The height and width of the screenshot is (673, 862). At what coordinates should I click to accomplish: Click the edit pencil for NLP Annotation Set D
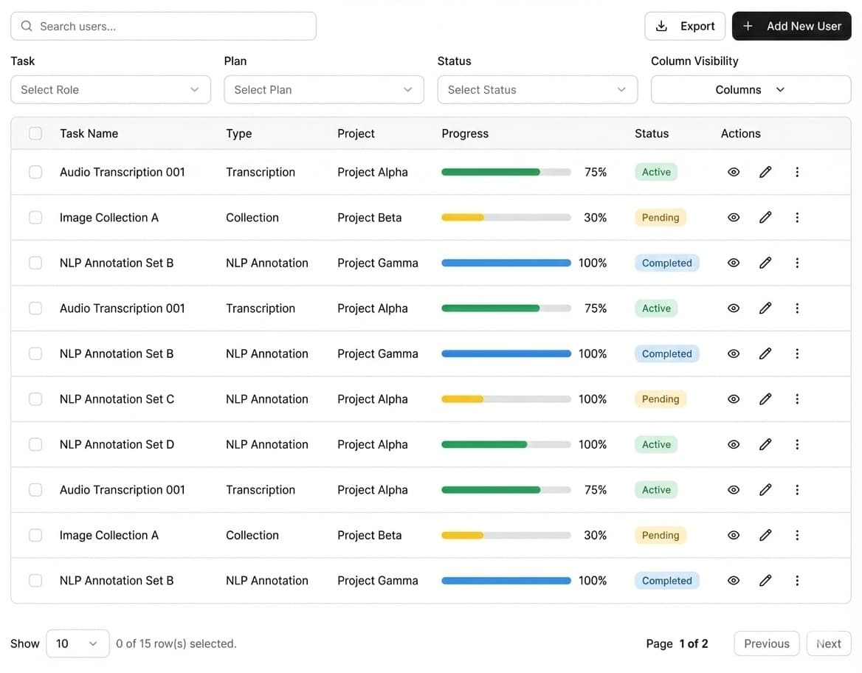(x=765, y=444)
